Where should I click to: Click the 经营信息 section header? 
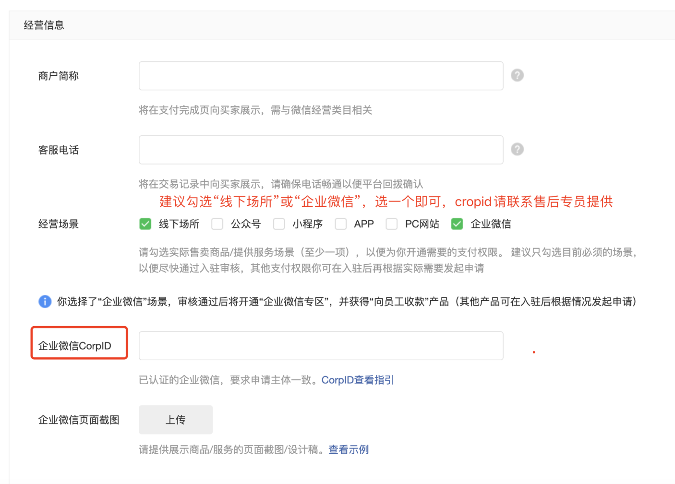tap(44, 25)
